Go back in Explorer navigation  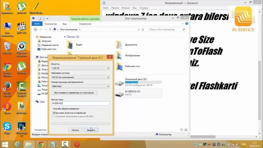[36, 30]
